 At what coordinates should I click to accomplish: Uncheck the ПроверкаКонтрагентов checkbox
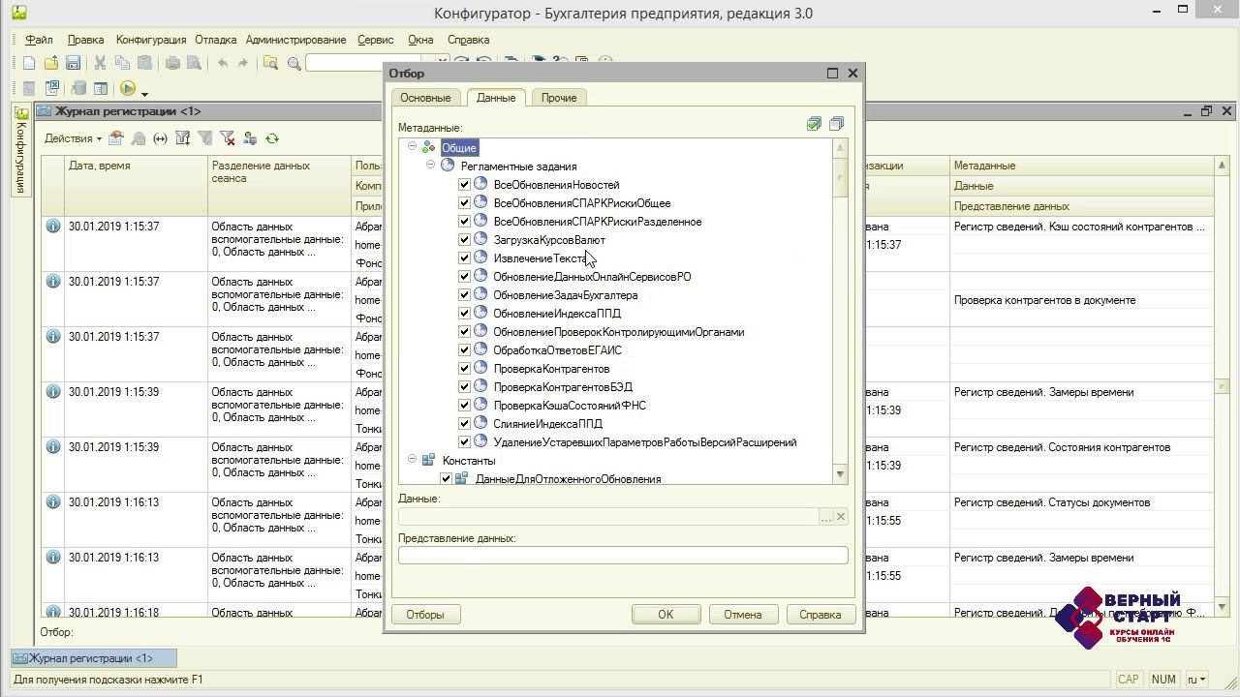(x=464, y=368)
